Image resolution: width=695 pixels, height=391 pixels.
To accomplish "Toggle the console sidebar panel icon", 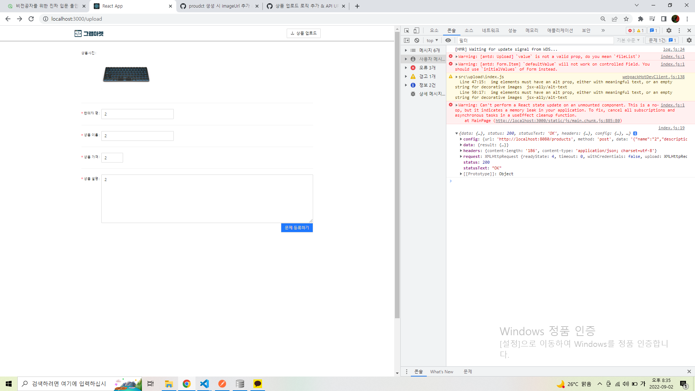I will 407,40.
